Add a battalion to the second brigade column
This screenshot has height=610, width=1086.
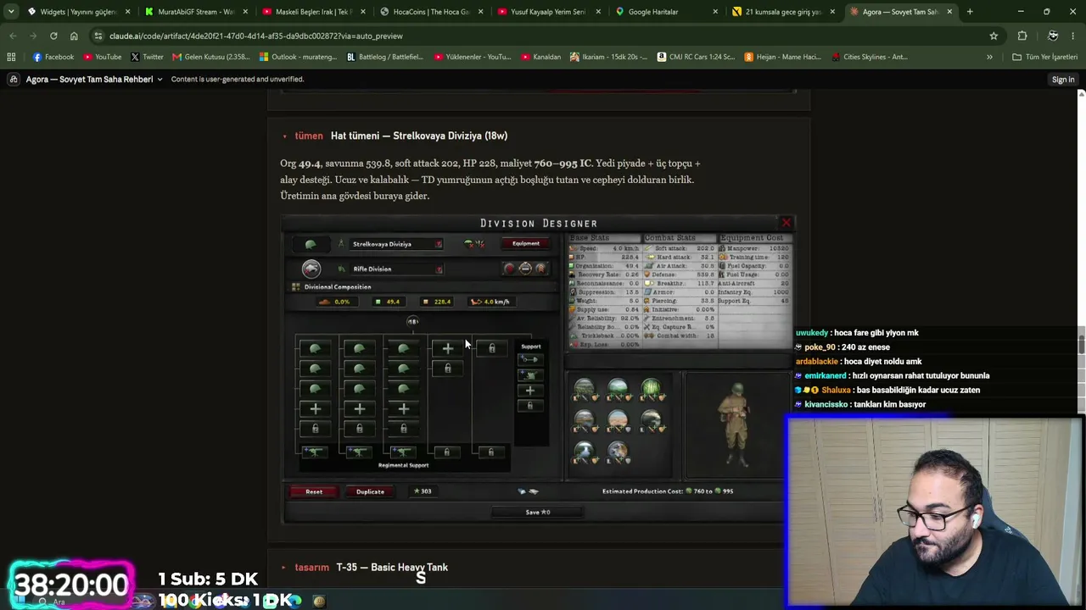(359, 409)
